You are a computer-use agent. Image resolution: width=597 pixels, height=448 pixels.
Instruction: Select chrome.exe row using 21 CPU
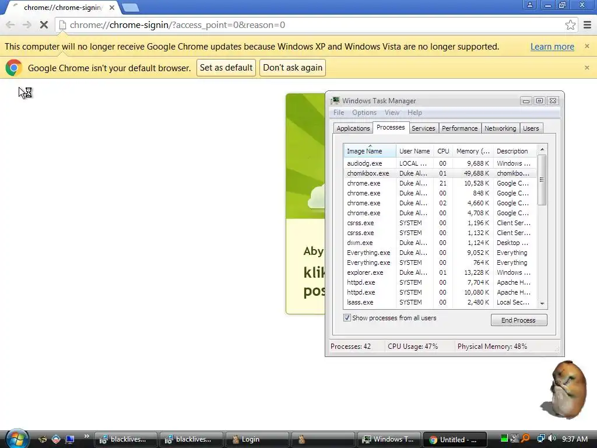coord(440,183)
